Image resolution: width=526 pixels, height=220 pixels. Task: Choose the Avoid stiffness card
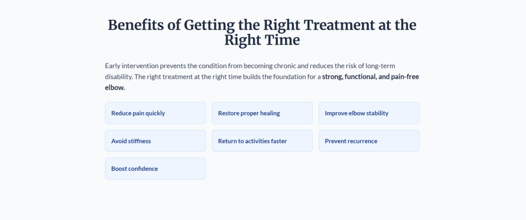point(155,141)
